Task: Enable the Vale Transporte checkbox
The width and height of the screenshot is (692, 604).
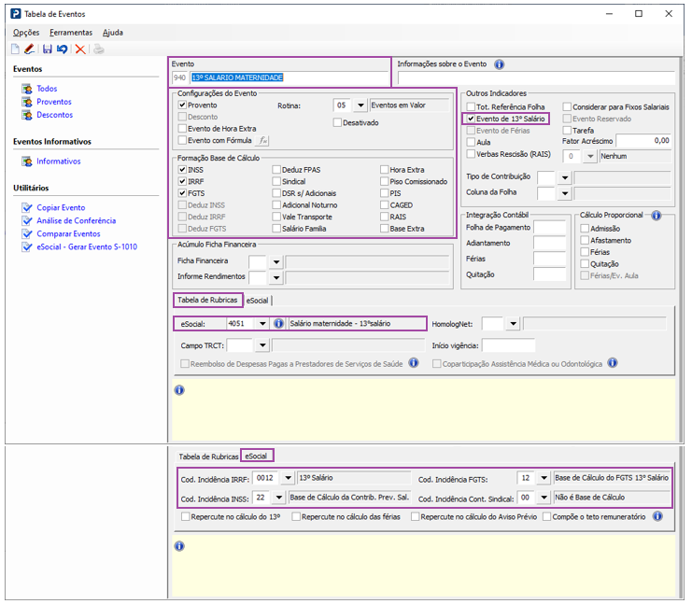Action: tap(276, 217)
